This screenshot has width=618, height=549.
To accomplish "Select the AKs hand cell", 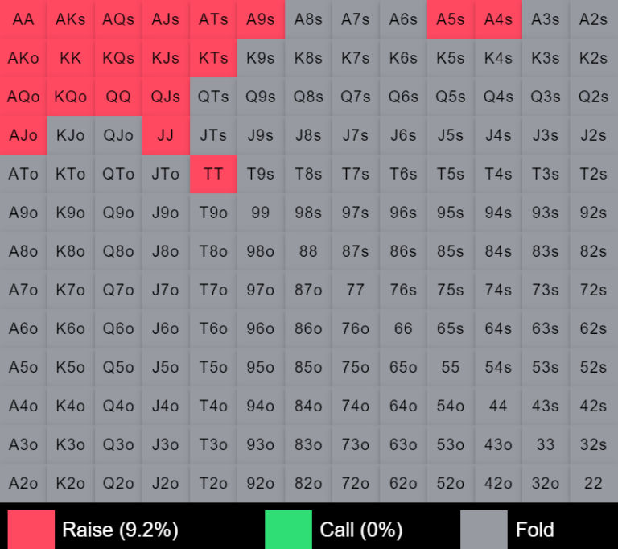I will tap(71, 19).
